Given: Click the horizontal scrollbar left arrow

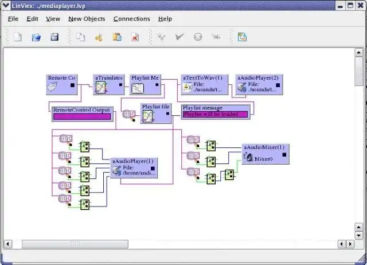Looking at the screenshot, I should tap(7, 244).
